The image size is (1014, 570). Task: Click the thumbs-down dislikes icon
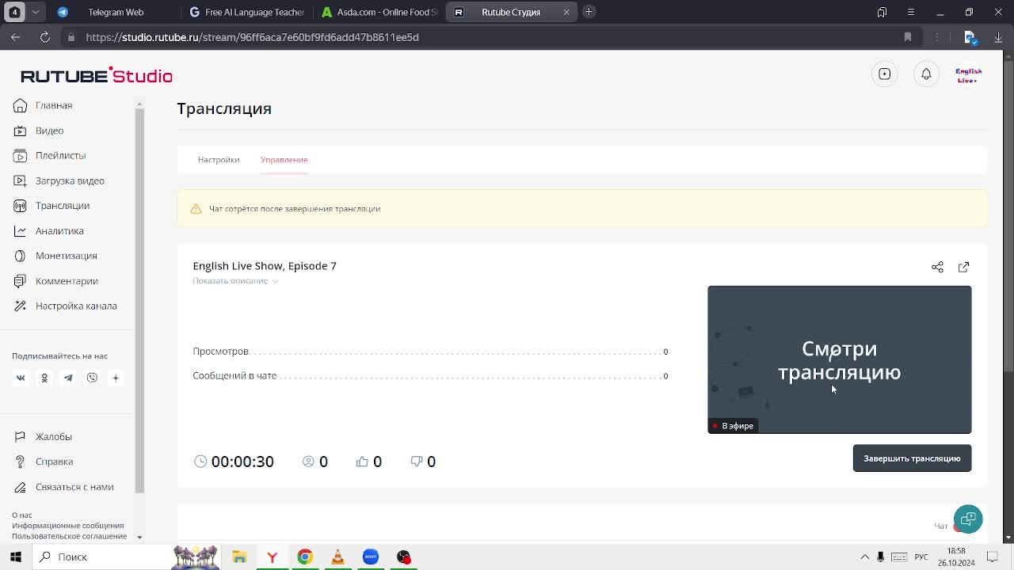417,462
